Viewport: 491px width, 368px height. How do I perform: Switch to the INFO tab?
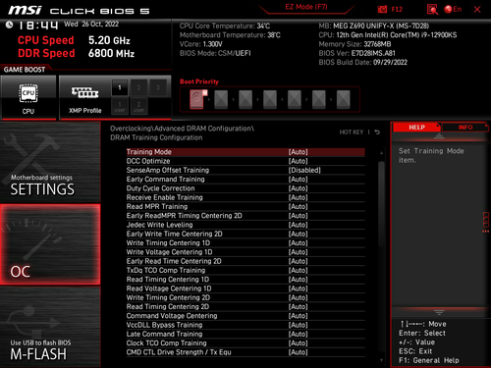tap(465, 128)
